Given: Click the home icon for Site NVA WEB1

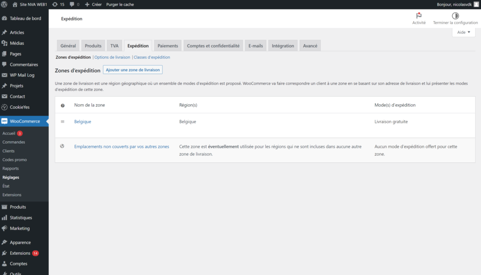Looking at the screenshot, I should tap(15, 4).
